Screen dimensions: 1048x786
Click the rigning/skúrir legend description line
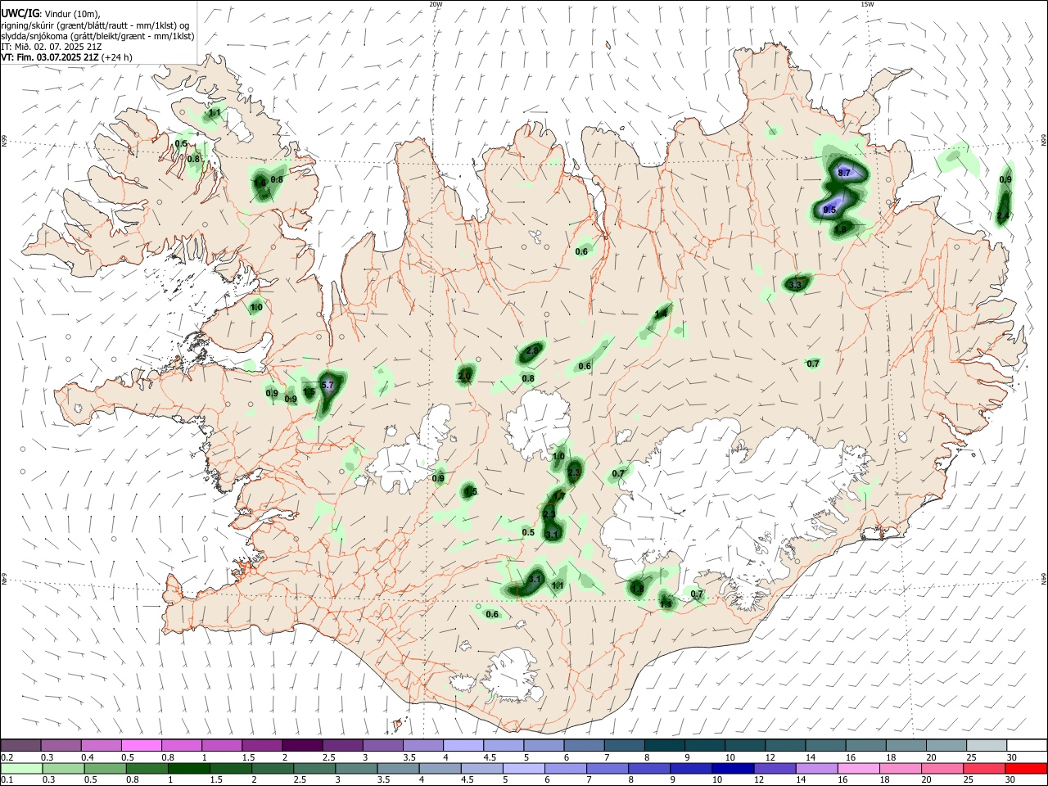[96, 25]
